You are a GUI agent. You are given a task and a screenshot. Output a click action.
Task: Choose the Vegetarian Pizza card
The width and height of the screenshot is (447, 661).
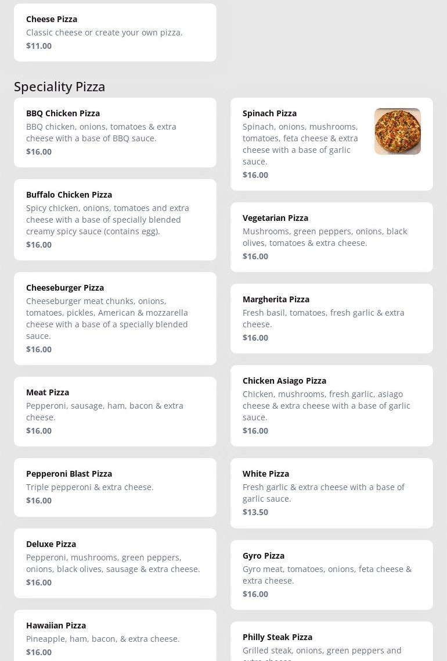[x=331, y=237]
